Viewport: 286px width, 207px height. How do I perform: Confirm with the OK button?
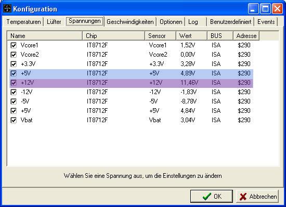coord(212,196)
